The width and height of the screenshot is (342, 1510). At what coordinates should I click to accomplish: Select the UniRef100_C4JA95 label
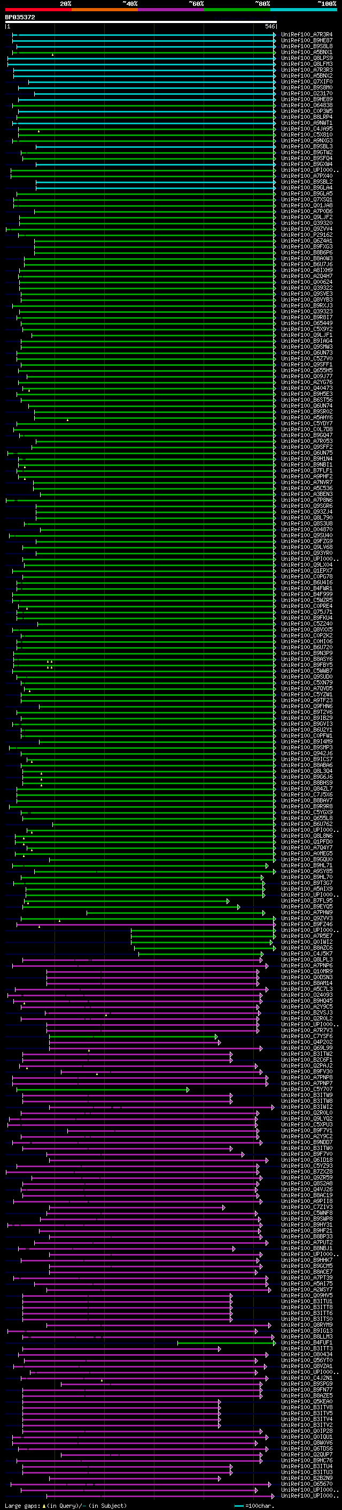coord(307,129)
